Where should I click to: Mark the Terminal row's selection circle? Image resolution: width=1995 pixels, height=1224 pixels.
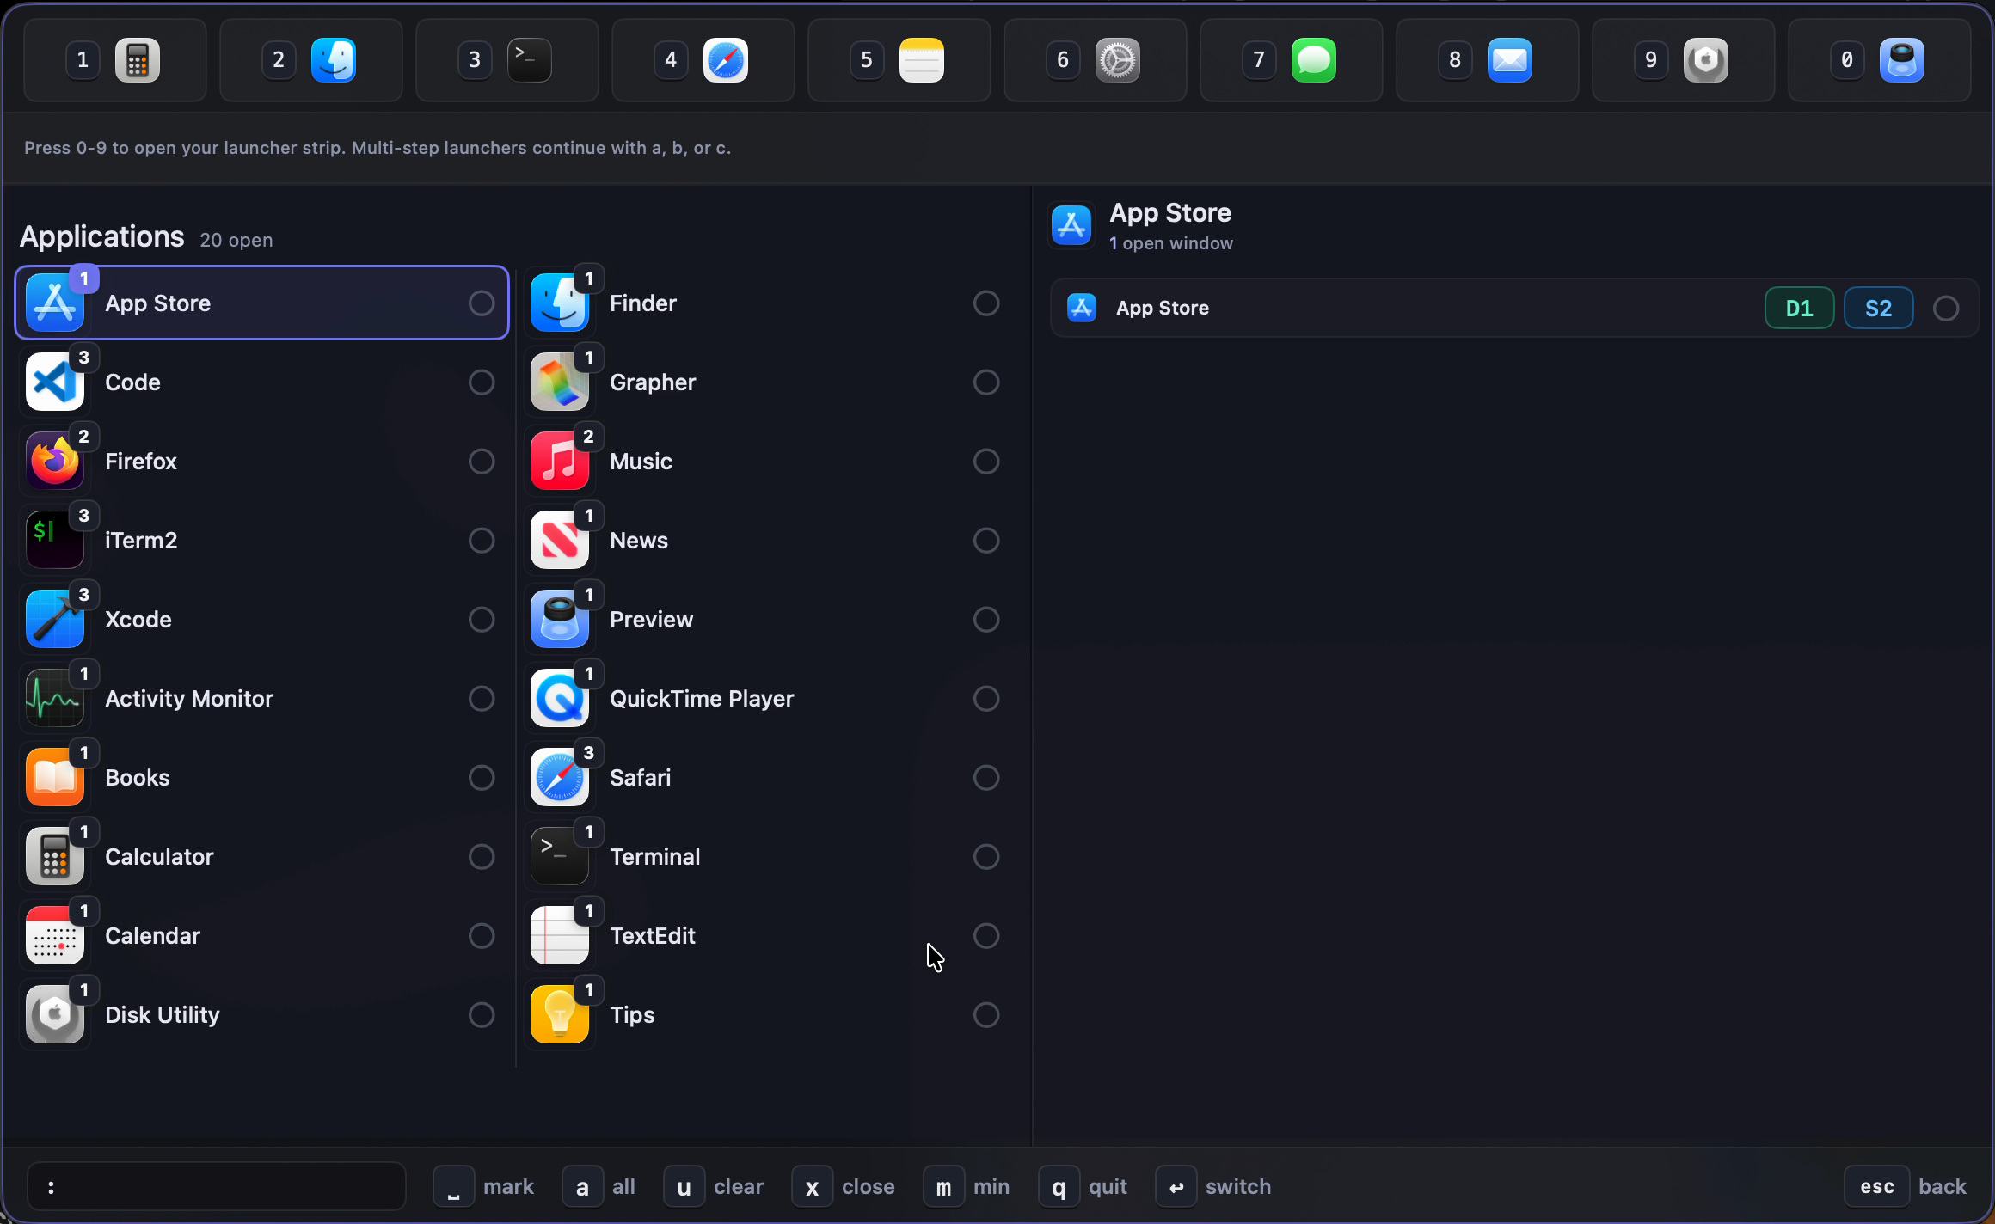coord(986,857)
